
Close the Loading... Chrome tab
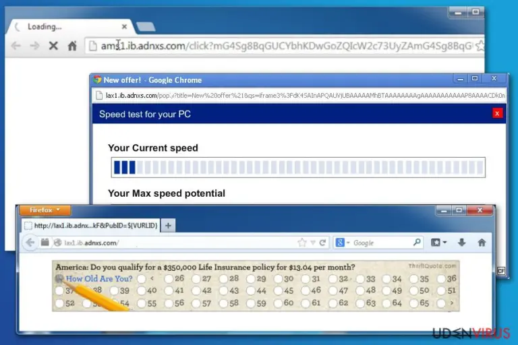(x=124, y=26)
